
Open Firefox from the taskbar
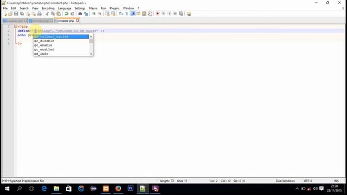click(x=118, y=188)
